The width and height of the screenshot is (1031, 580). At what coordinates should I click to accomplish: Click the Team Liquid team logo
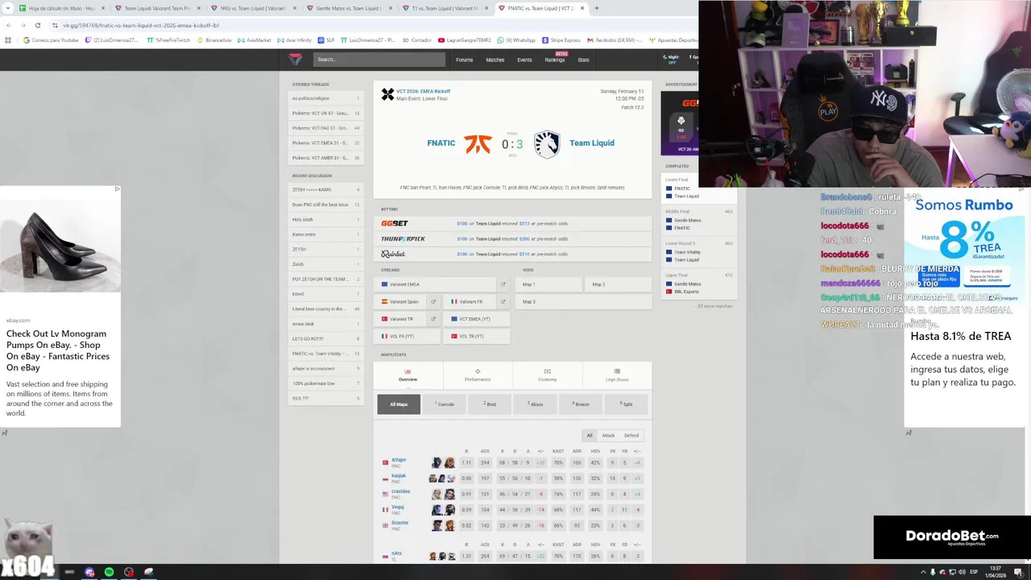coord(546,143)
